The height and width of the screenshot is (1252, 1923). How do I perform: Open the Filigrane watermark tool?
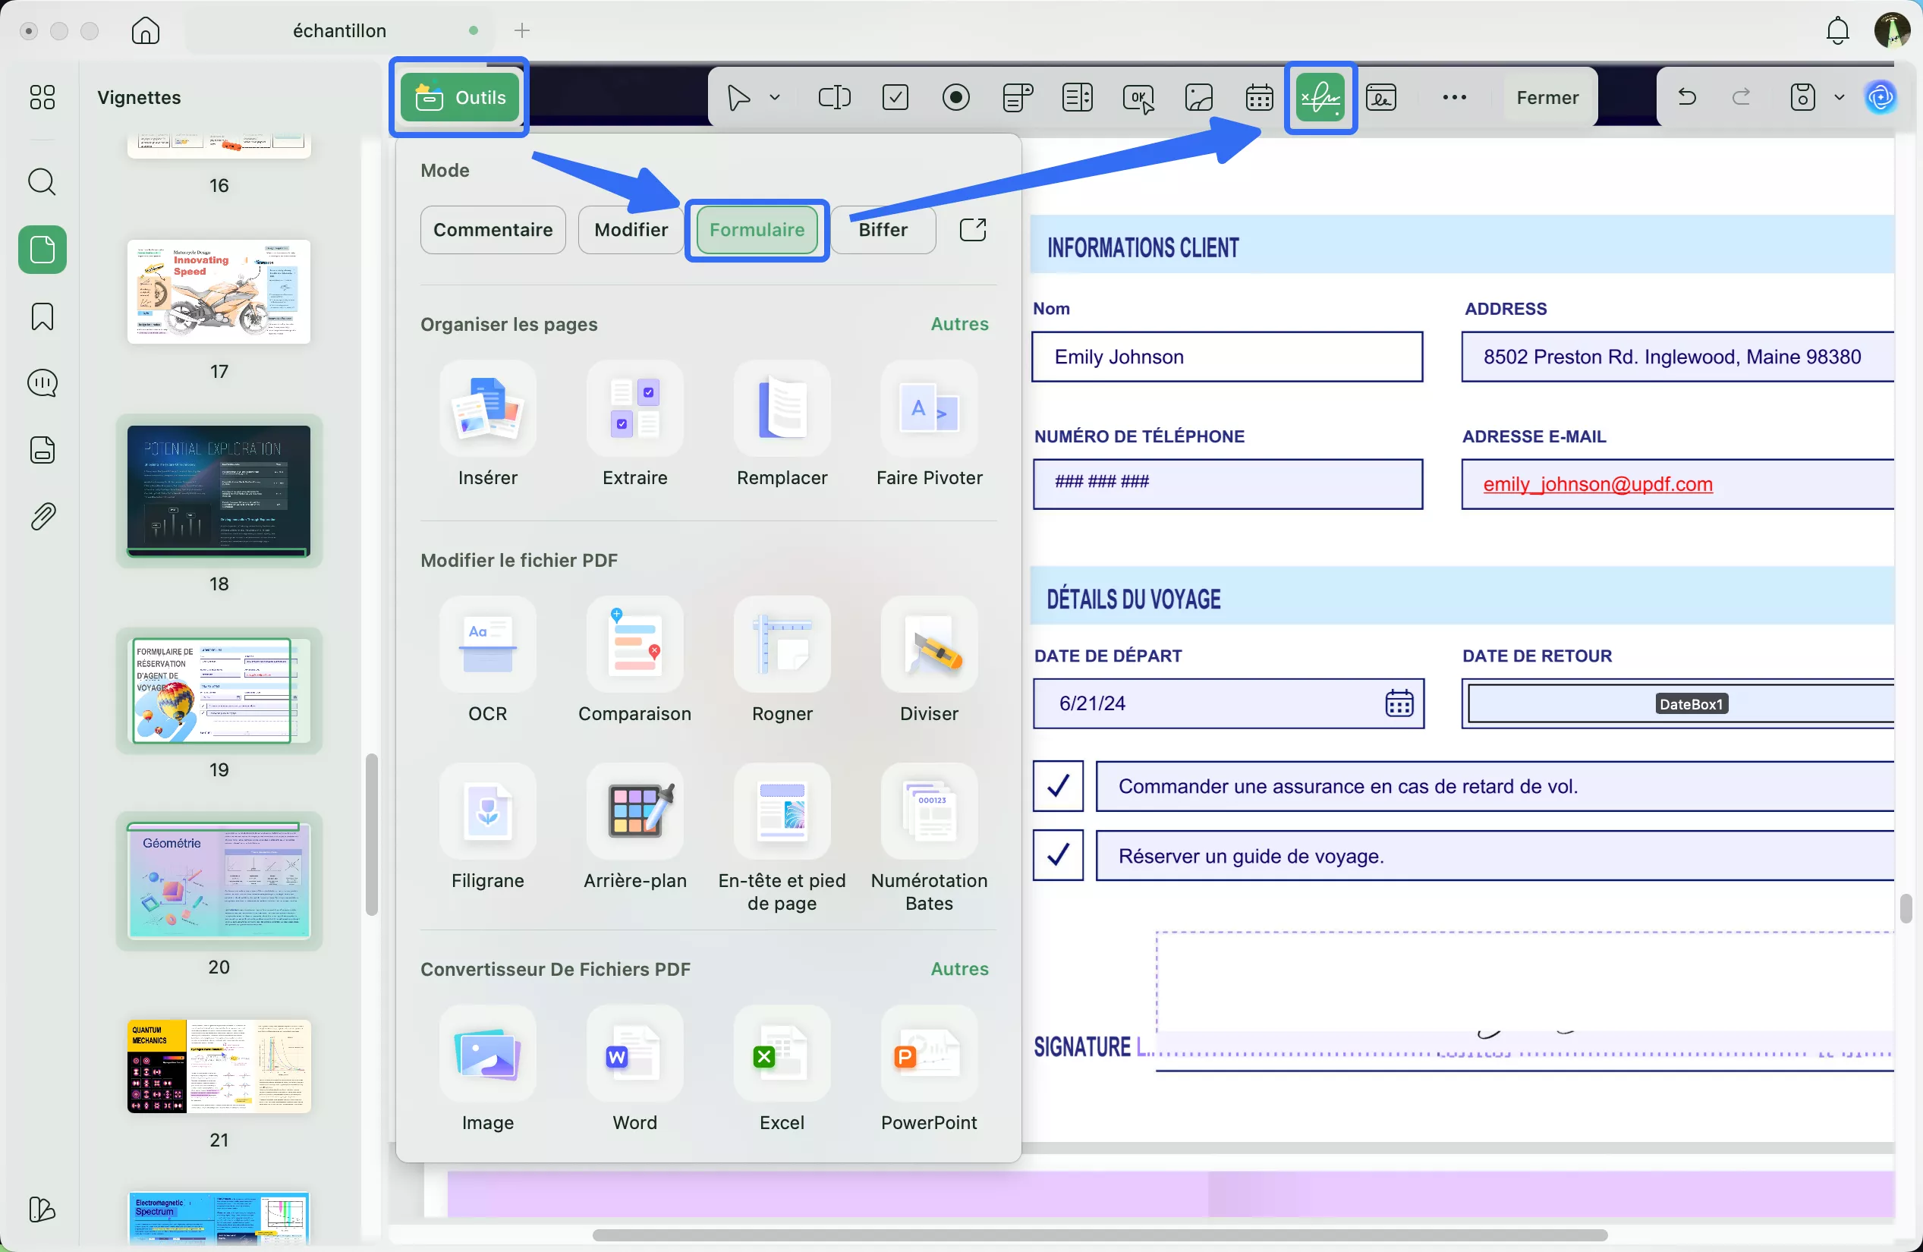coord(487,813)
